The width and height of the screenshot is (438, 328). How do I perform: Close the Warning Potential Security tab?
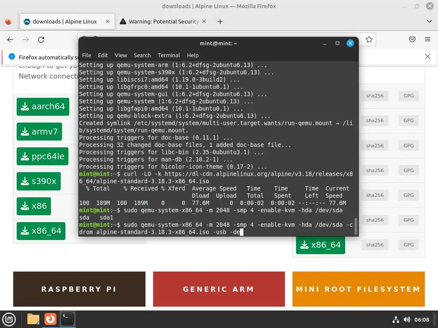tap(204, 21)
